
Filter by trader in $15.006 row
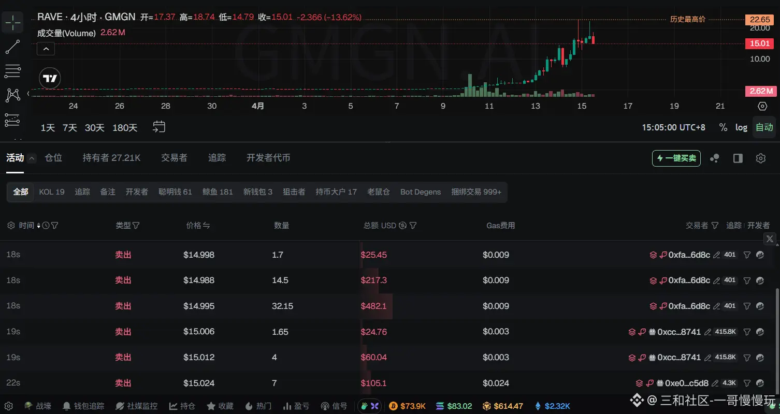tap(747, 332)
